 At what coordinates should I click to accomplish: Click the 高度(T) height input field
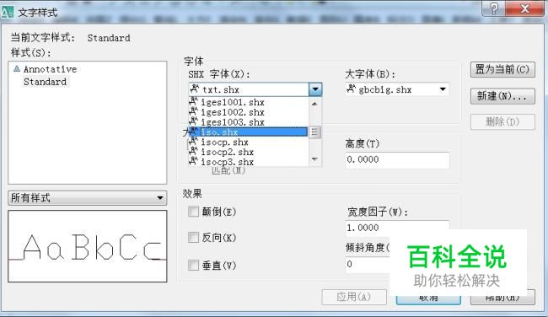(x=397, y=159)
